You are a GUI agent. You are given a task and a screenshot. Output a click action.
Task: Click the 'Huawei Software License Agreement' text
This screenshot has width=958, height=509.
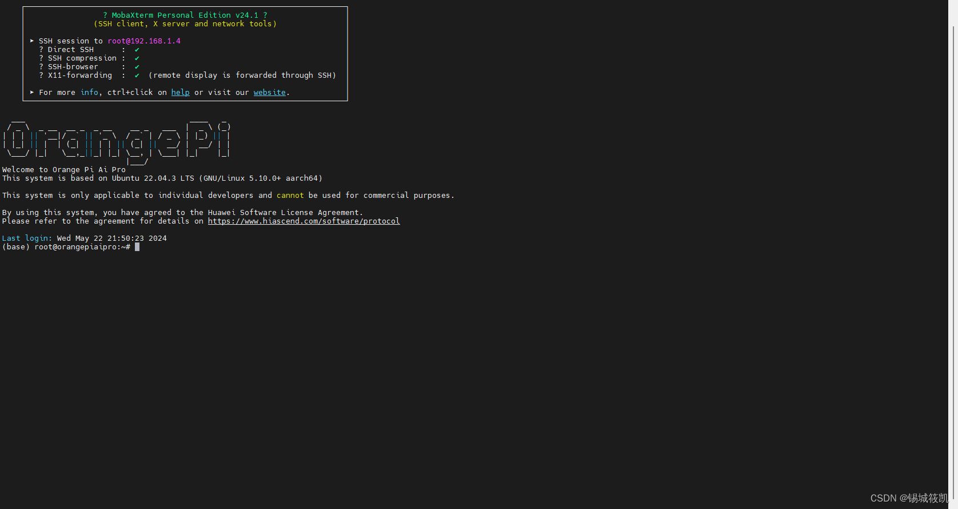tap(284, 213)
